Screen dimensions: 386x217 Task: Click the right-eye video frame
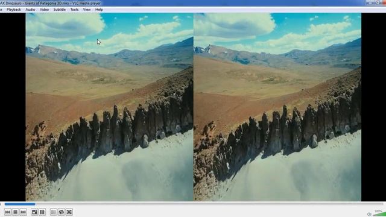(277, 107)
